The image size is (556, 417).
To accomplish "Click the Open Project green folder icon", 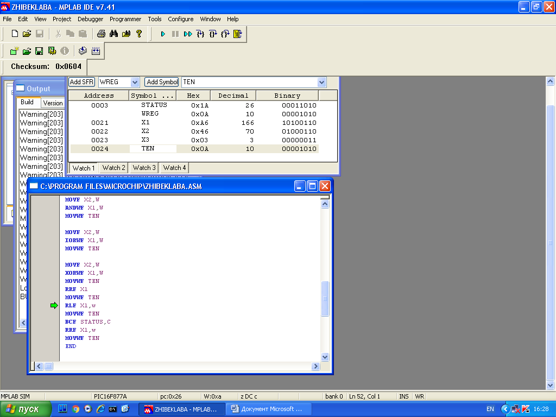I will pyautogui.click(x=27, y=51).
